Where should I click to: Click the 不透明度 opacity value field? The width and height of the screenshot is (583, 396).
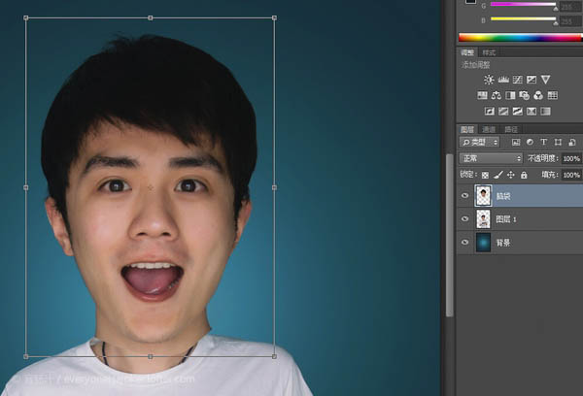click(x=570, y=158)
